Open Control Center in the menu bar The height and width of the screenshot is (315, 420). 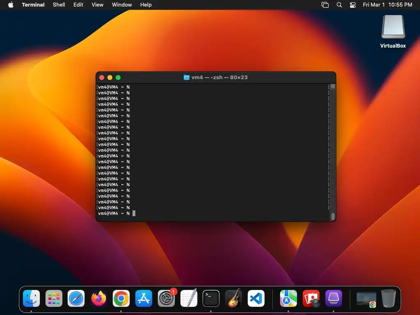click(353, 5)
